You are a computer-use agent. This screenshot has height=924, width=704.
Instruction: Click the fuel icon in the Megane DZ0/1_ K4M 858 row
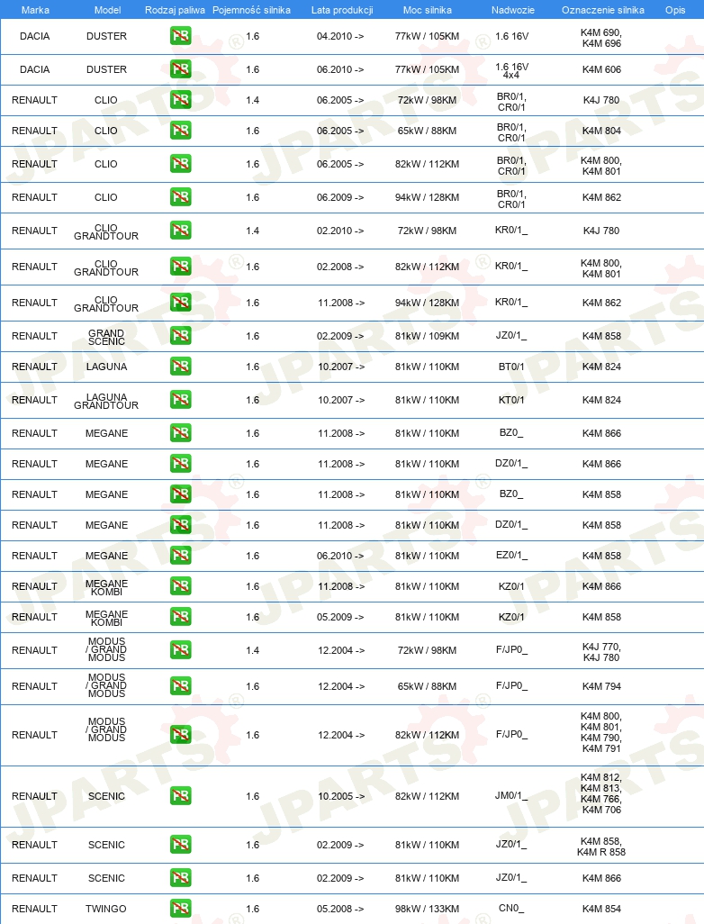pos(180,525)
